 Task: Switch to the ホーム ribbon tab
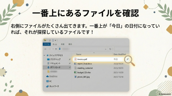tap(55, 44)
